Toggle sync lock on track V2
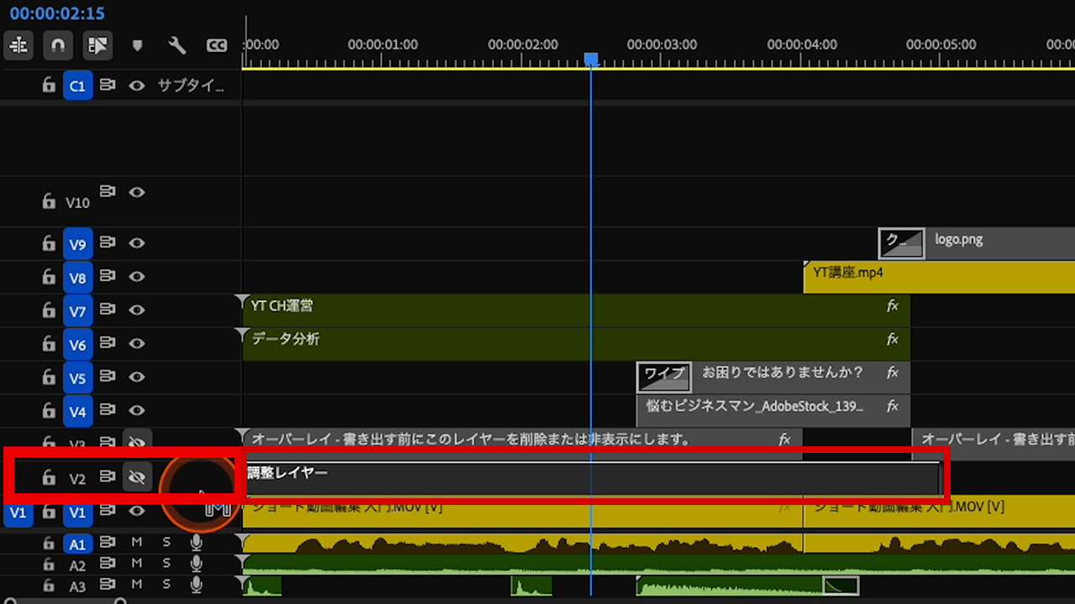The height and width of the screenshot is (604, 1075). point(107,476)
